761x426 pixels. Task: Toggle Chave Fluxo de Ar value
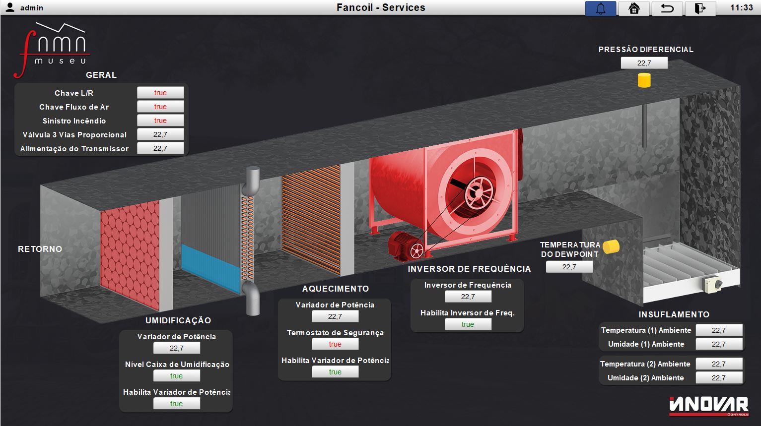pos(160,107)
